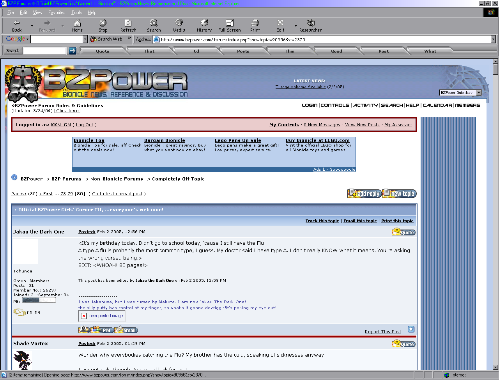Toggle Full Screen mode
The image size is (499, 380).
click(229, 25)
